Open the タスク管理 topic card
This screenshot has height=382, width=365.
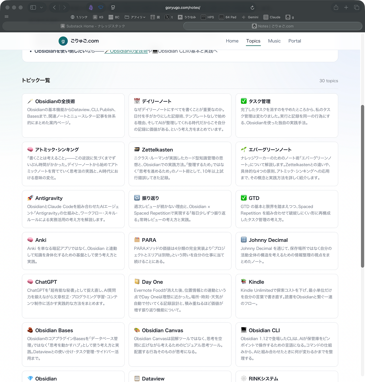click(x=287, y=115)
